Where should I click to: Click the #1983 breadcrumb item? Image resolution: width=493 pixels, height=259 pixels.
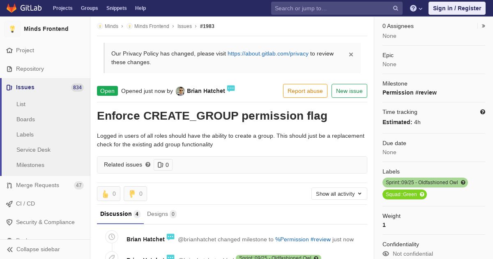tap(207, 26)
